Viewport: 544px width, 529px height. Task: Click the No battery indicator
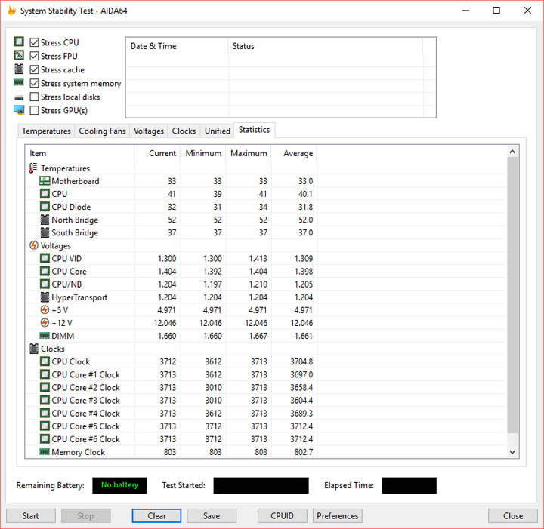[119, 485]
